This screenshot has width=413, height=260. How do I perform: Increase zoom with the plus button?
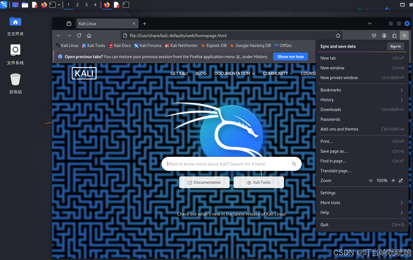(x=393, y=181)
